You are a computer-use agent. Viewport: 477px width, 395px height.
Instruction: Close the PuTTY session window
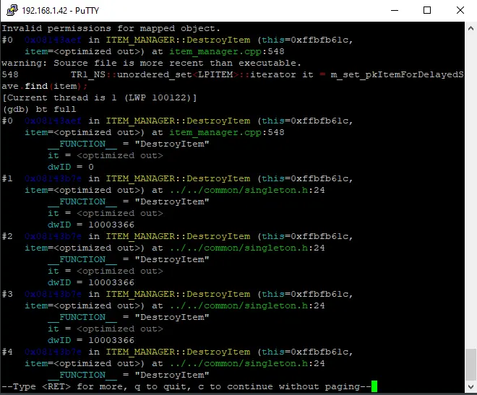[x=460, y=10]
